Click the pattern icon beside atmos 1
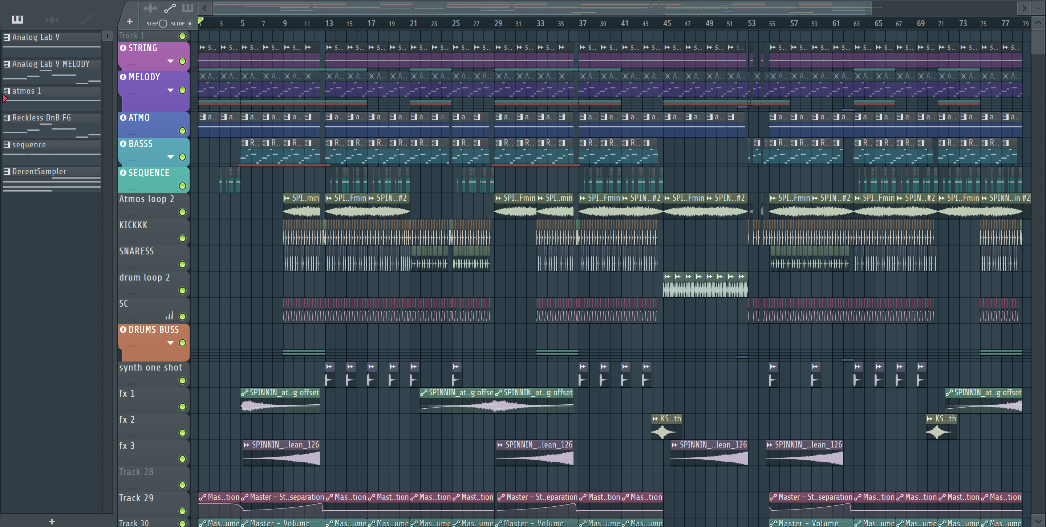 (7, 91)
